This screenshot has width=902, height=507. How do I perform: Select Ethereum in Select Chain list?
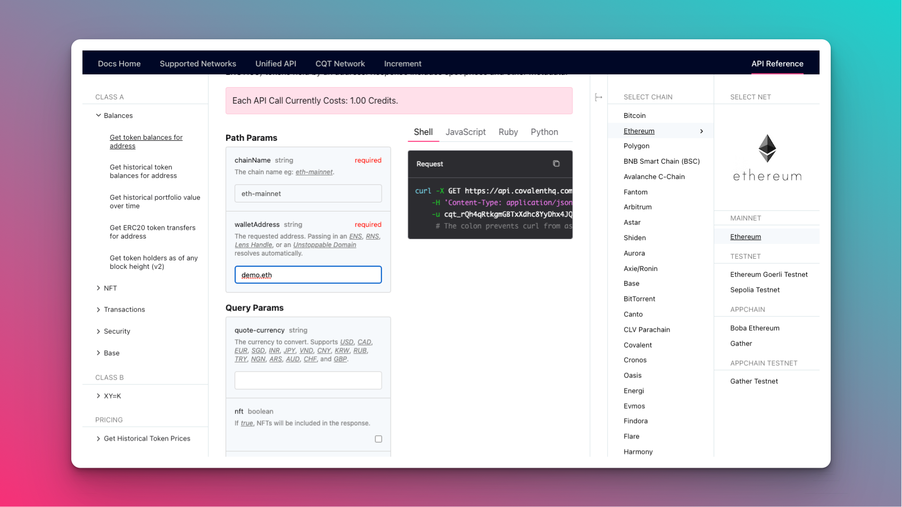pos(639,131)
